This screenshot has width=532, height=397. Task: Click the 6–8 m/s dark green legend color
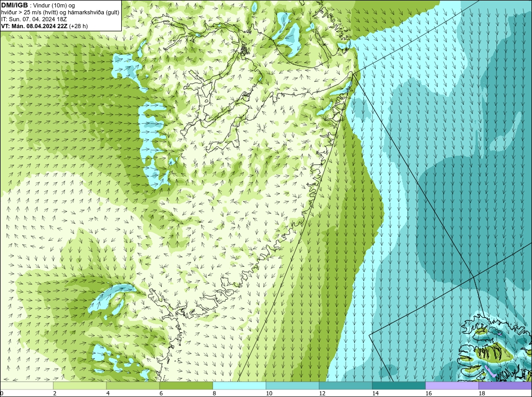pos(186,386)
